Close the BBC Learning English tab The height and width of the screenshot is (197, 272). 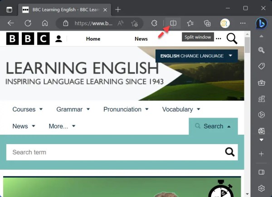point(105,10)
